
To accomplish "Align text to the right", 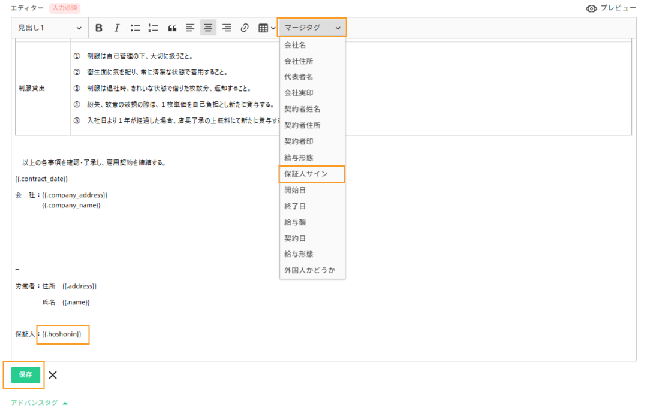I will (x=227, y=28).
